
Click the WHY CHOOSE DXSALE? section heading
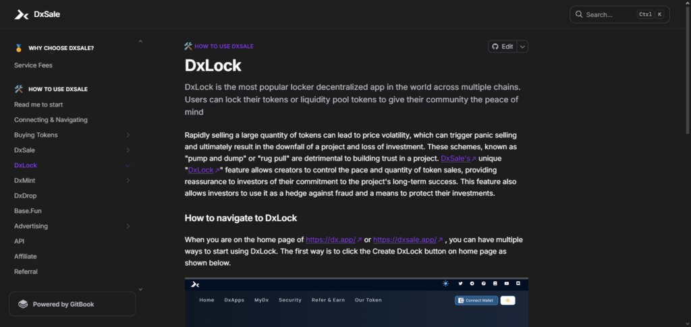[x=61, y=49]
